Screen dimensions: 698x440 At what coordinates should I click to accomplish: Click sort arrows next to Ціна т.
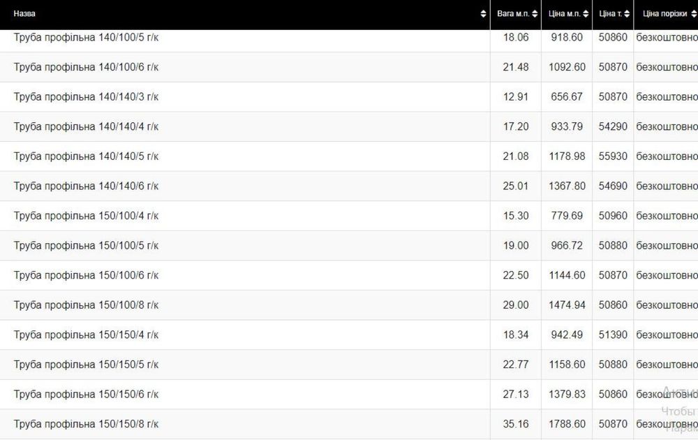[628, 14]
